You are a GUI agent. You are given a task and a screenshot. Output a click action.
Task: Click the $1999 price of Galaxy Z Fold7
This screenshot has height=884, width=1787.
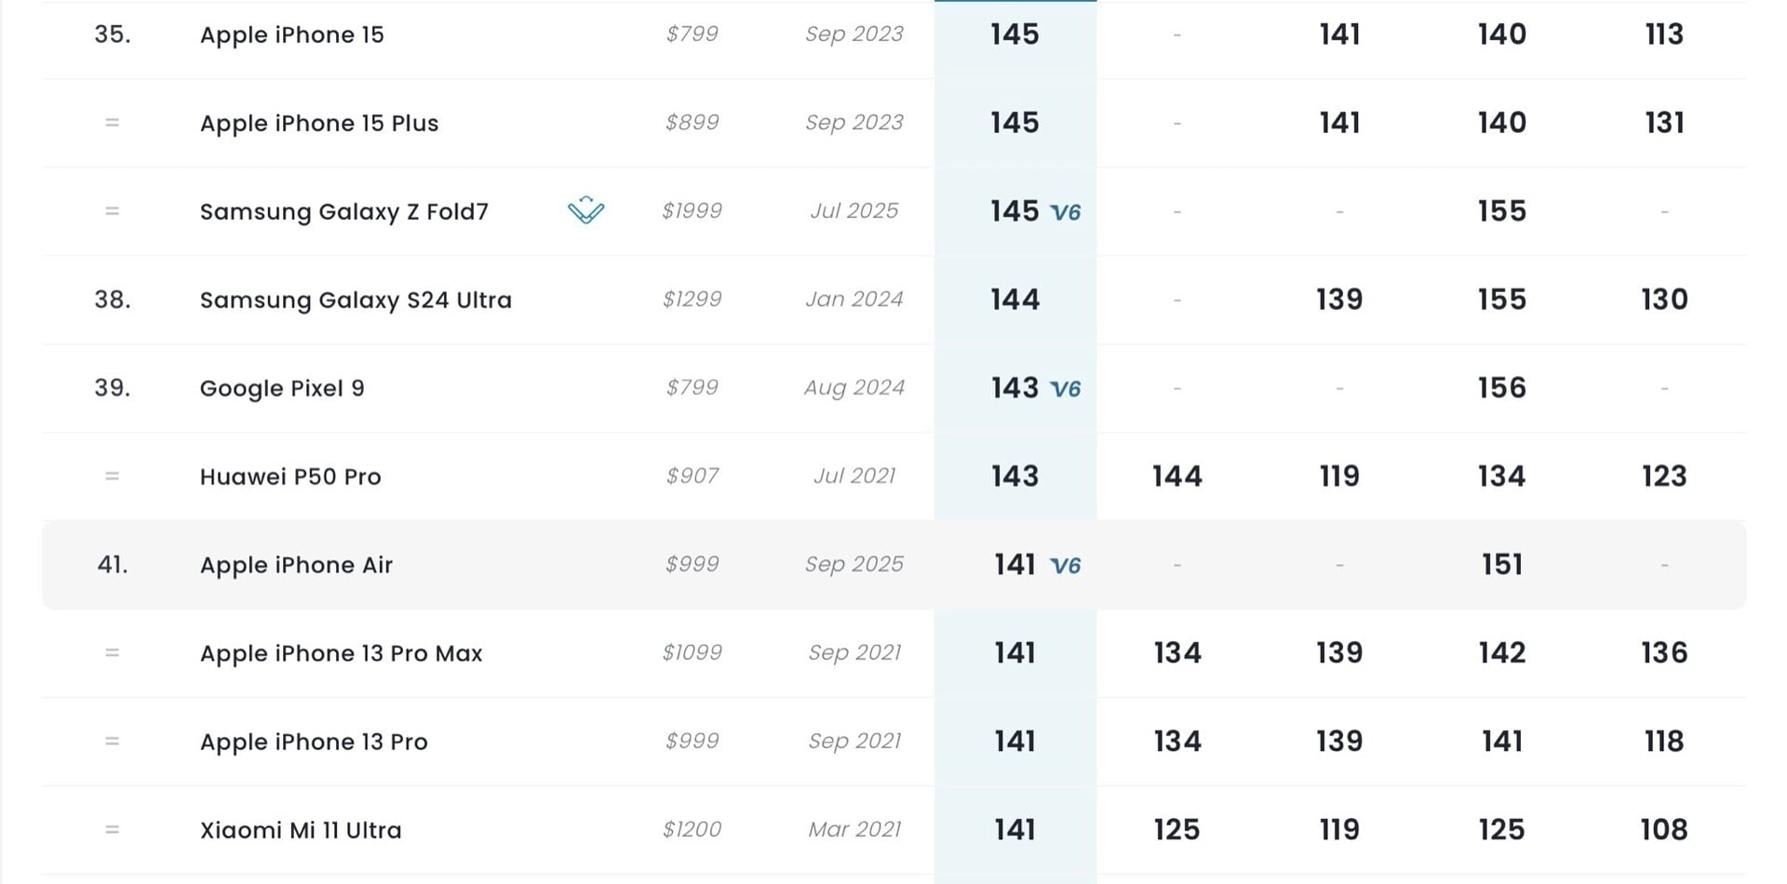click(692, 211)
